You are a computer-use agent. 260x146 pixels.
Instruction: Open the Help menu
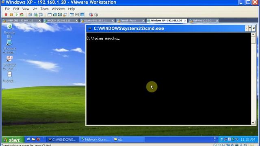pos(71,9)
